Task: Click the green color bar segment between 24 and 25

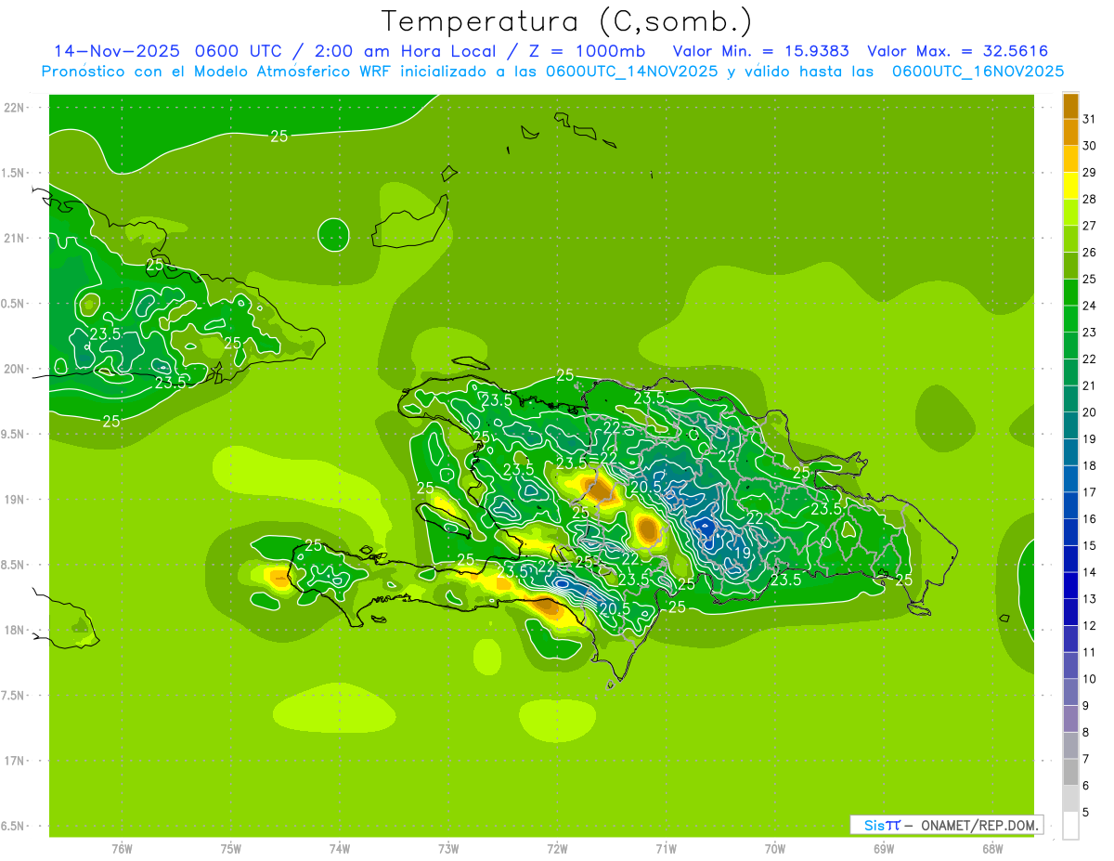Action: pos(1070,293)
